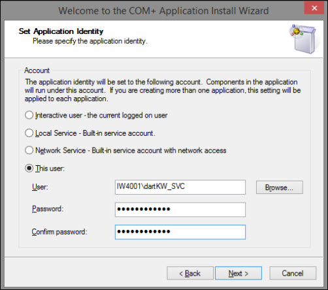The image size is (328, 290).
Task: Close the wizard window with X
Action: [x=314, y=8]
